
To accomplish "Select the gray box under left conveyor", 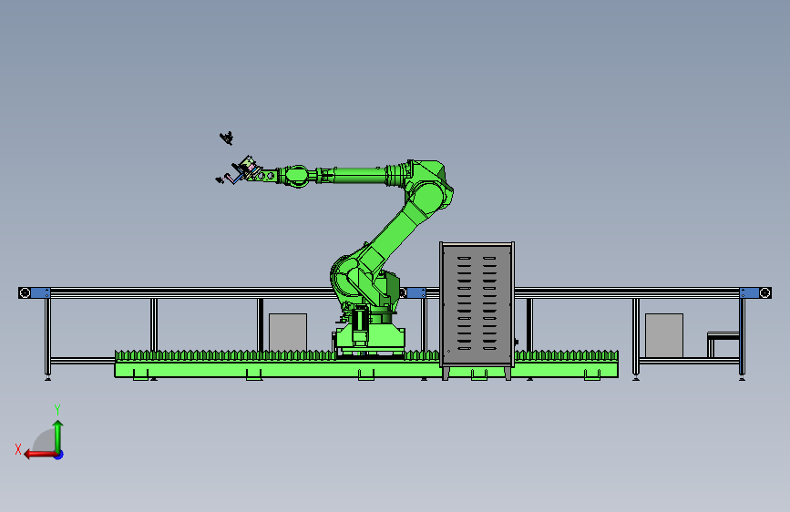I will click(288, 333).
